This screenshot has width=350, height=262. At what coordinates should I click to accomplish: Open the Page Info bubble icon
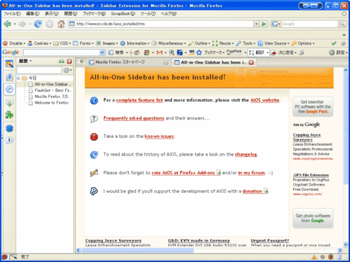click(x=10, y=141)
